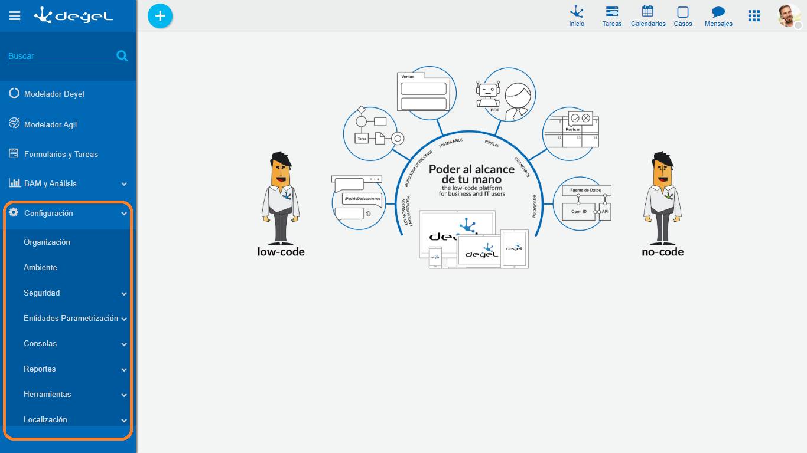Click the search magnifier icon

tap(122, 56)
